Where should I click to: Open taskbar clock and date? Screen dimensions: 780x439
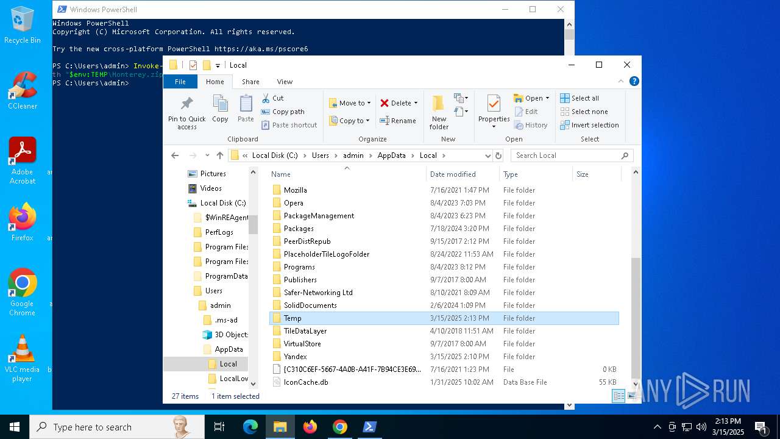pos(728,427)
